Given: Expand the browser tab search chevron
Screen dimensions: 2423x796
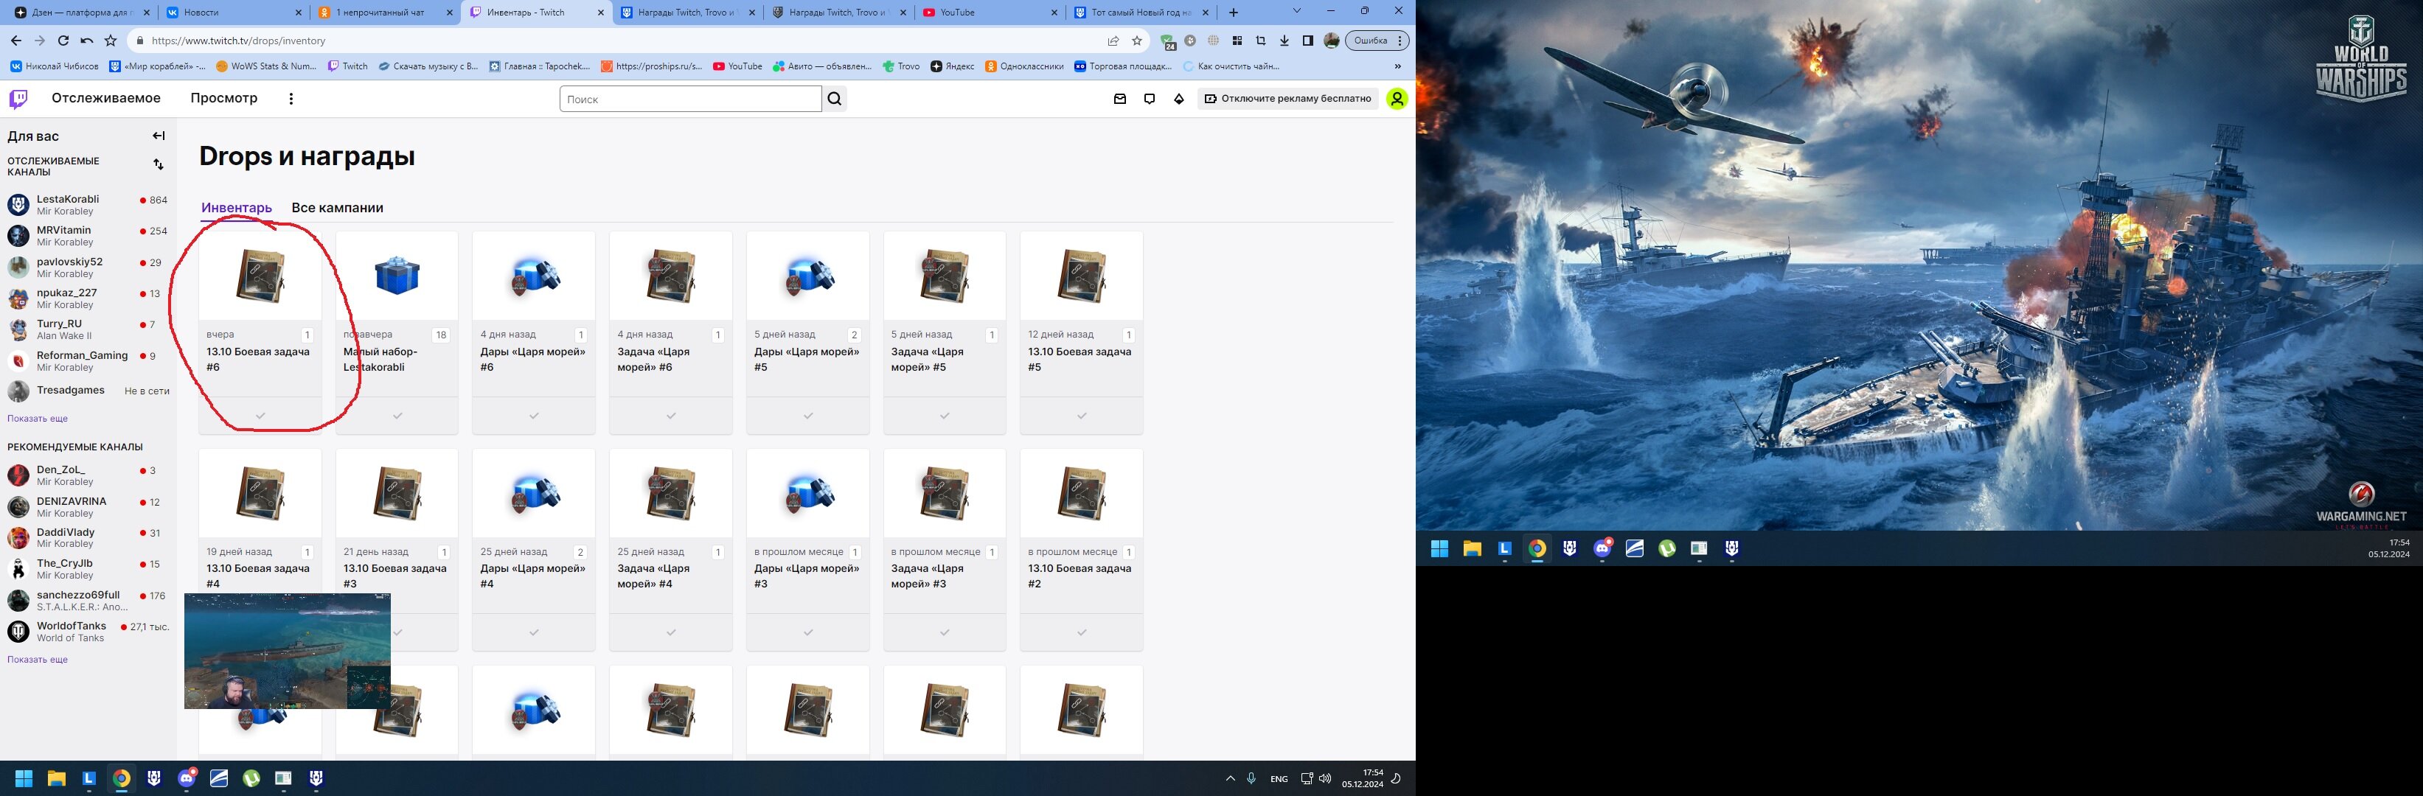Looking at the screenshot, I should 1297,11.
